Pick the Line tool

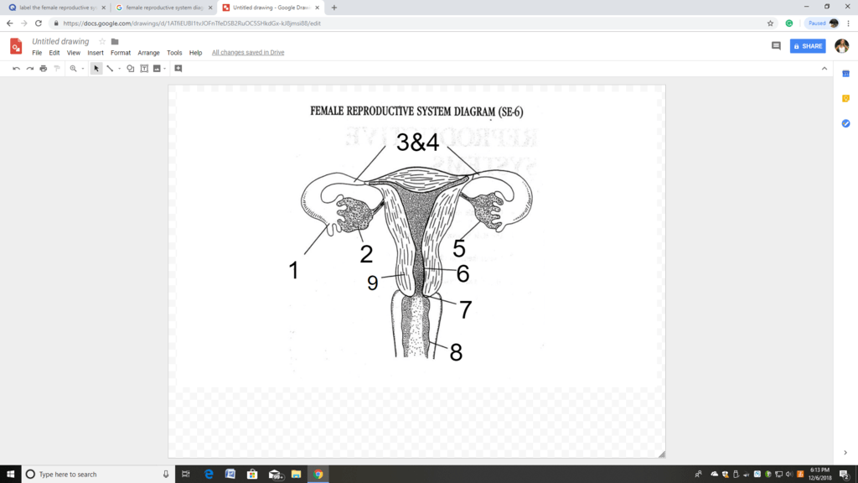point(111,69)
